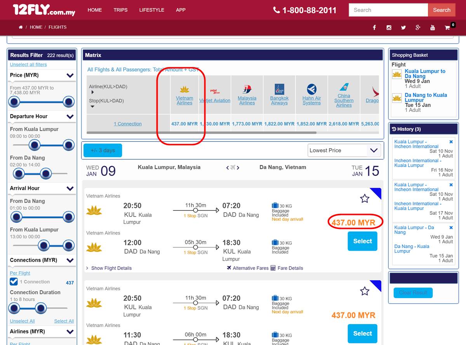Open the APP menu item
Screen dimensions: 466x345
point(181,10)
